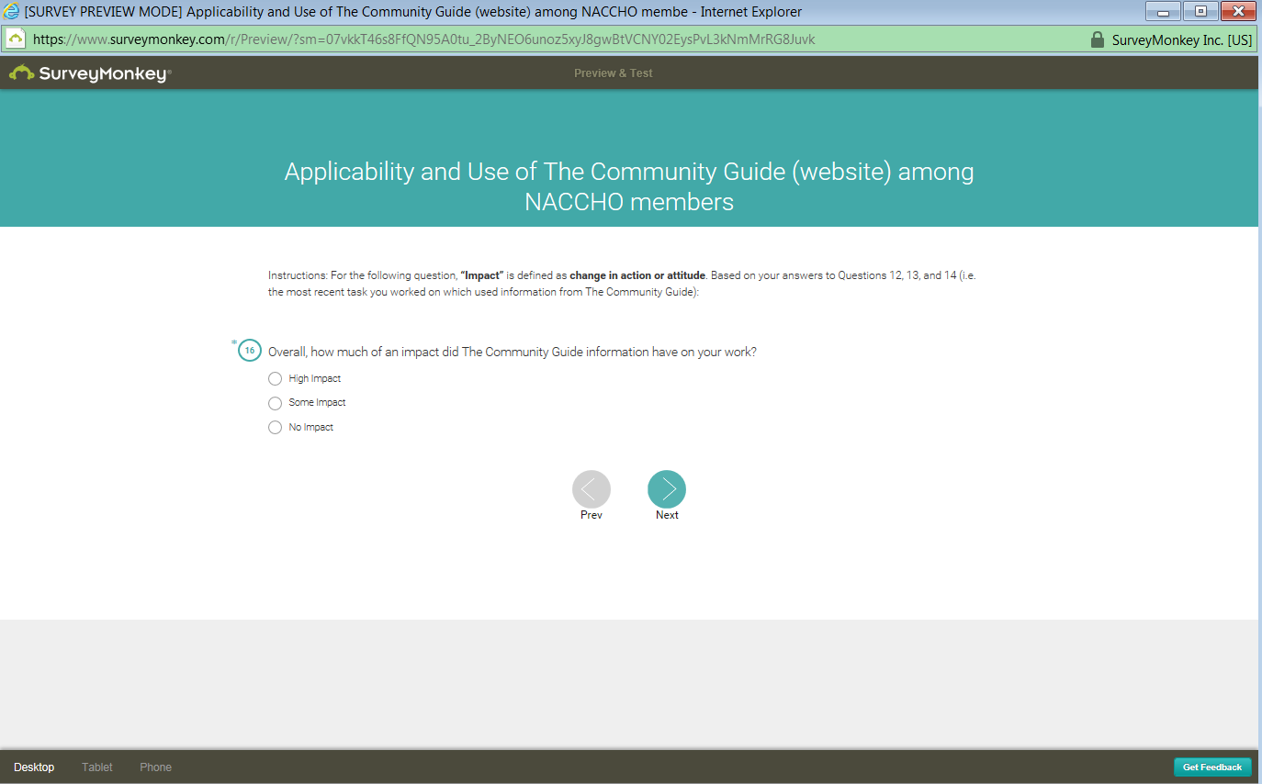The height and width of the screenshot is (784, 1262).
Task: Click the survey title heading text
Action: [x=629, y=186]
